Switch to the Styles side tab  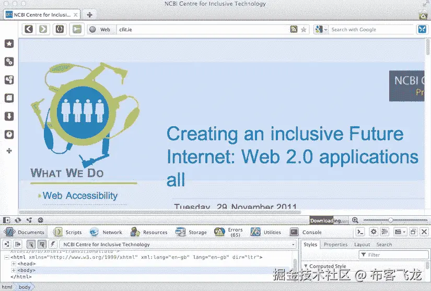point(310,245)
